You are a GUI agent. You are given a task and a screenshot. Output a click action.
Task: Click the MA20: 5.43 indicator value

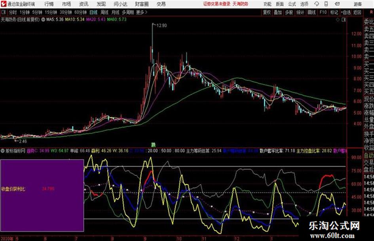[x=96, y=19]
